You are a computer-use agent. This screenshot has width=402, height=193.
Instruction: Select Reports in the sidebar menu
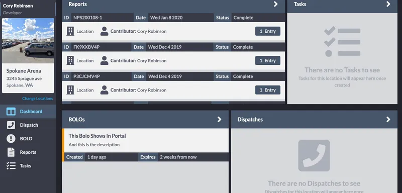click(x=28, y=152)
